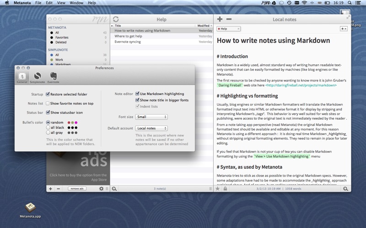This screenshot has height=228, width=366.
Task: Select Metanota All folder
Action: [x=78, y=32]
